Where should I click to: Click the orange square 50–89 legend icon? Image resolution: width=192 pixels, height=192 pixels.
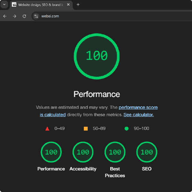click(x=86, y=129)
